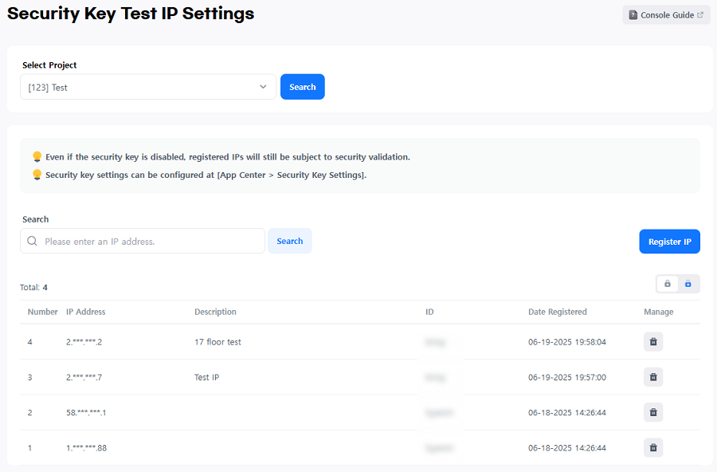Click the external link icon on Console Guide
This screenshot has height=472, width=717.
700,15
